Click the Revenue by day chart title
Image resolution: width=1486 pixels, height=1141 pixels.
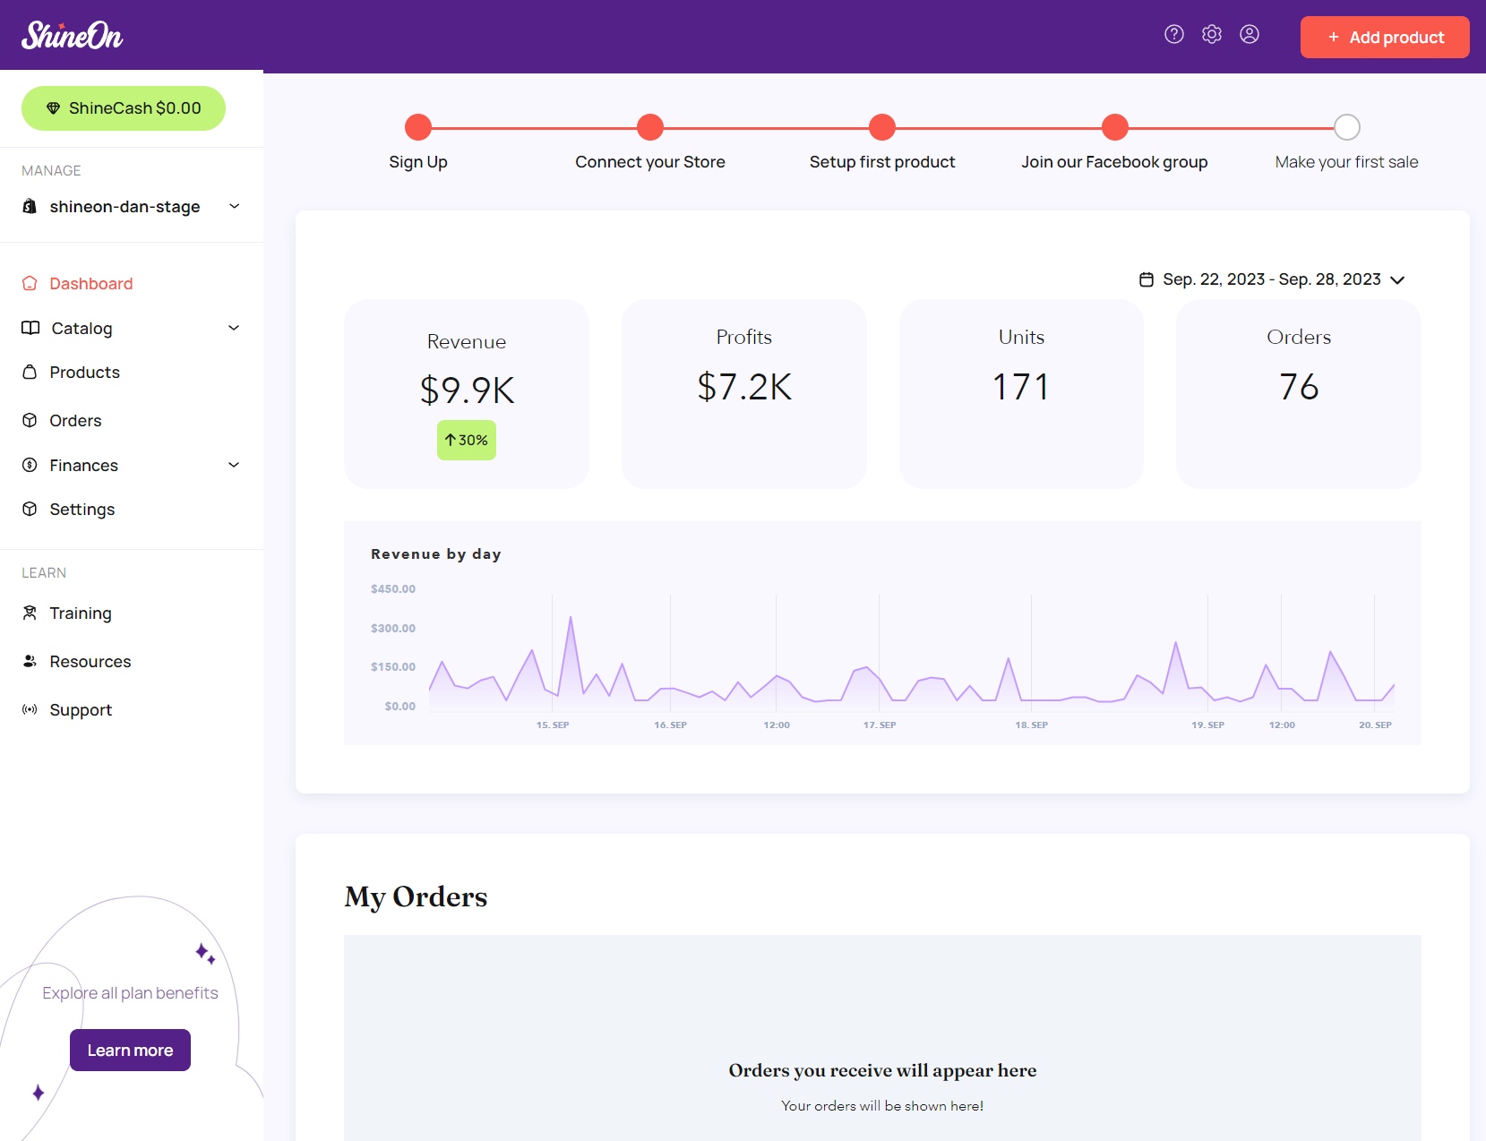point(436,554)
